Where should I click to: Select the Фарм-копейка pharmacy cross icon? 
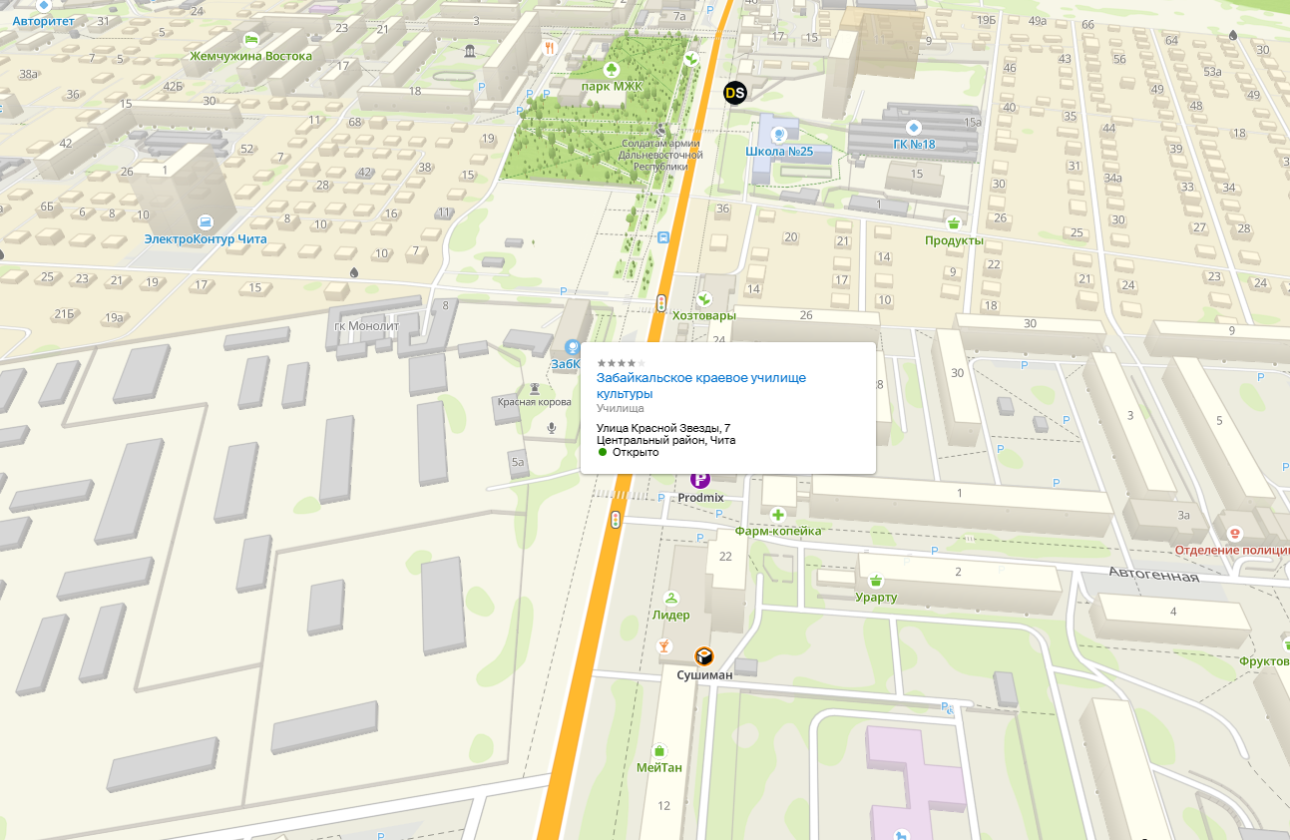click(x=777, y=515)
